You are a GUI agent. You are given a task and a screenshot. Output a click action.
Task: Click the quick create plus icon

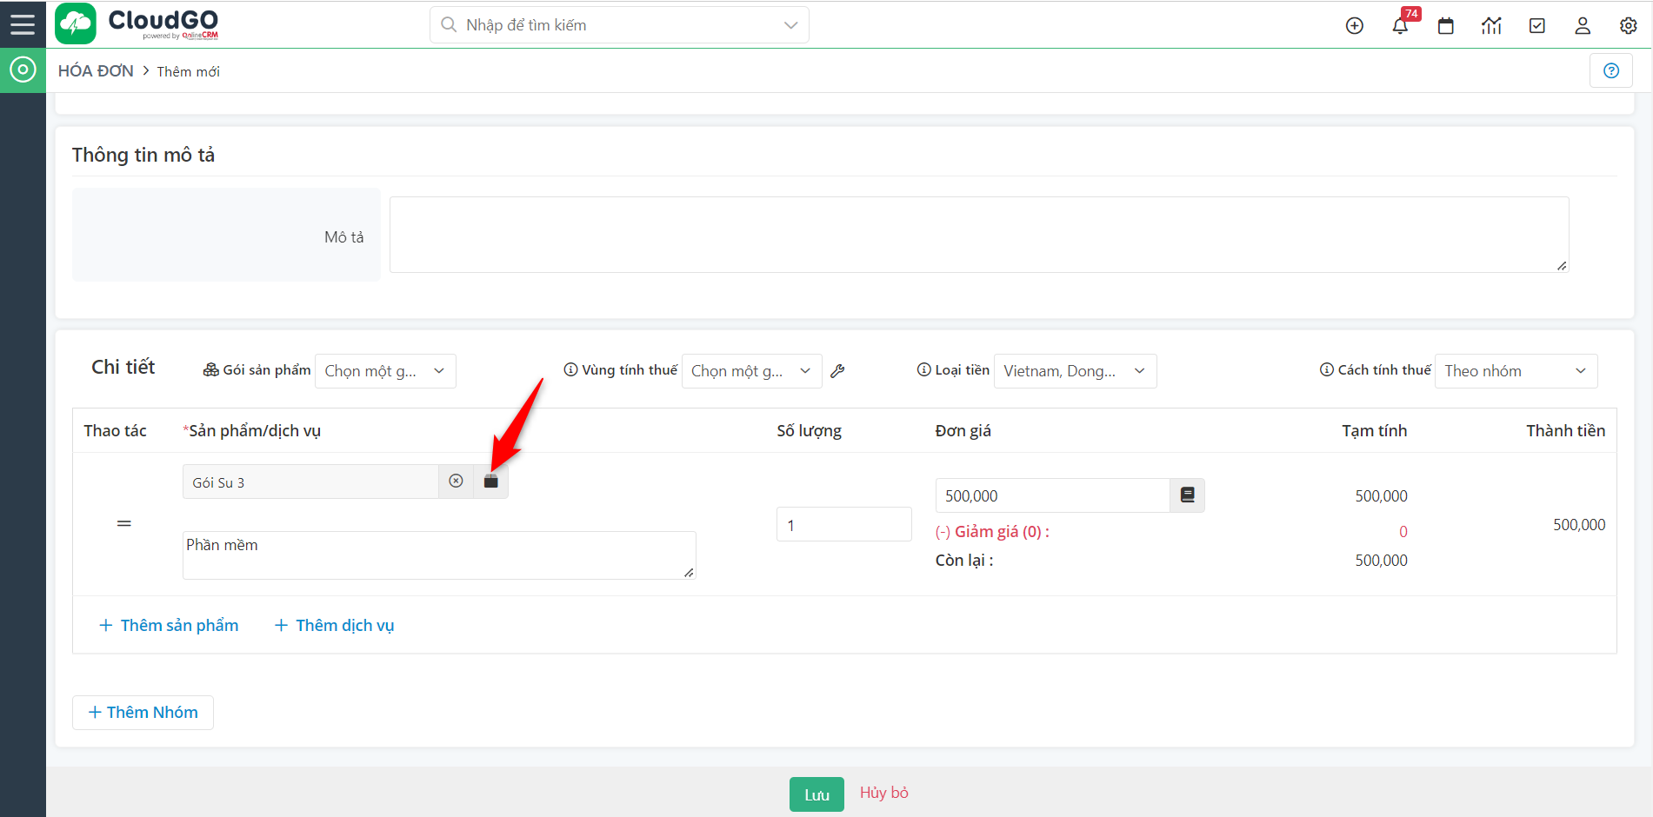1354,26
